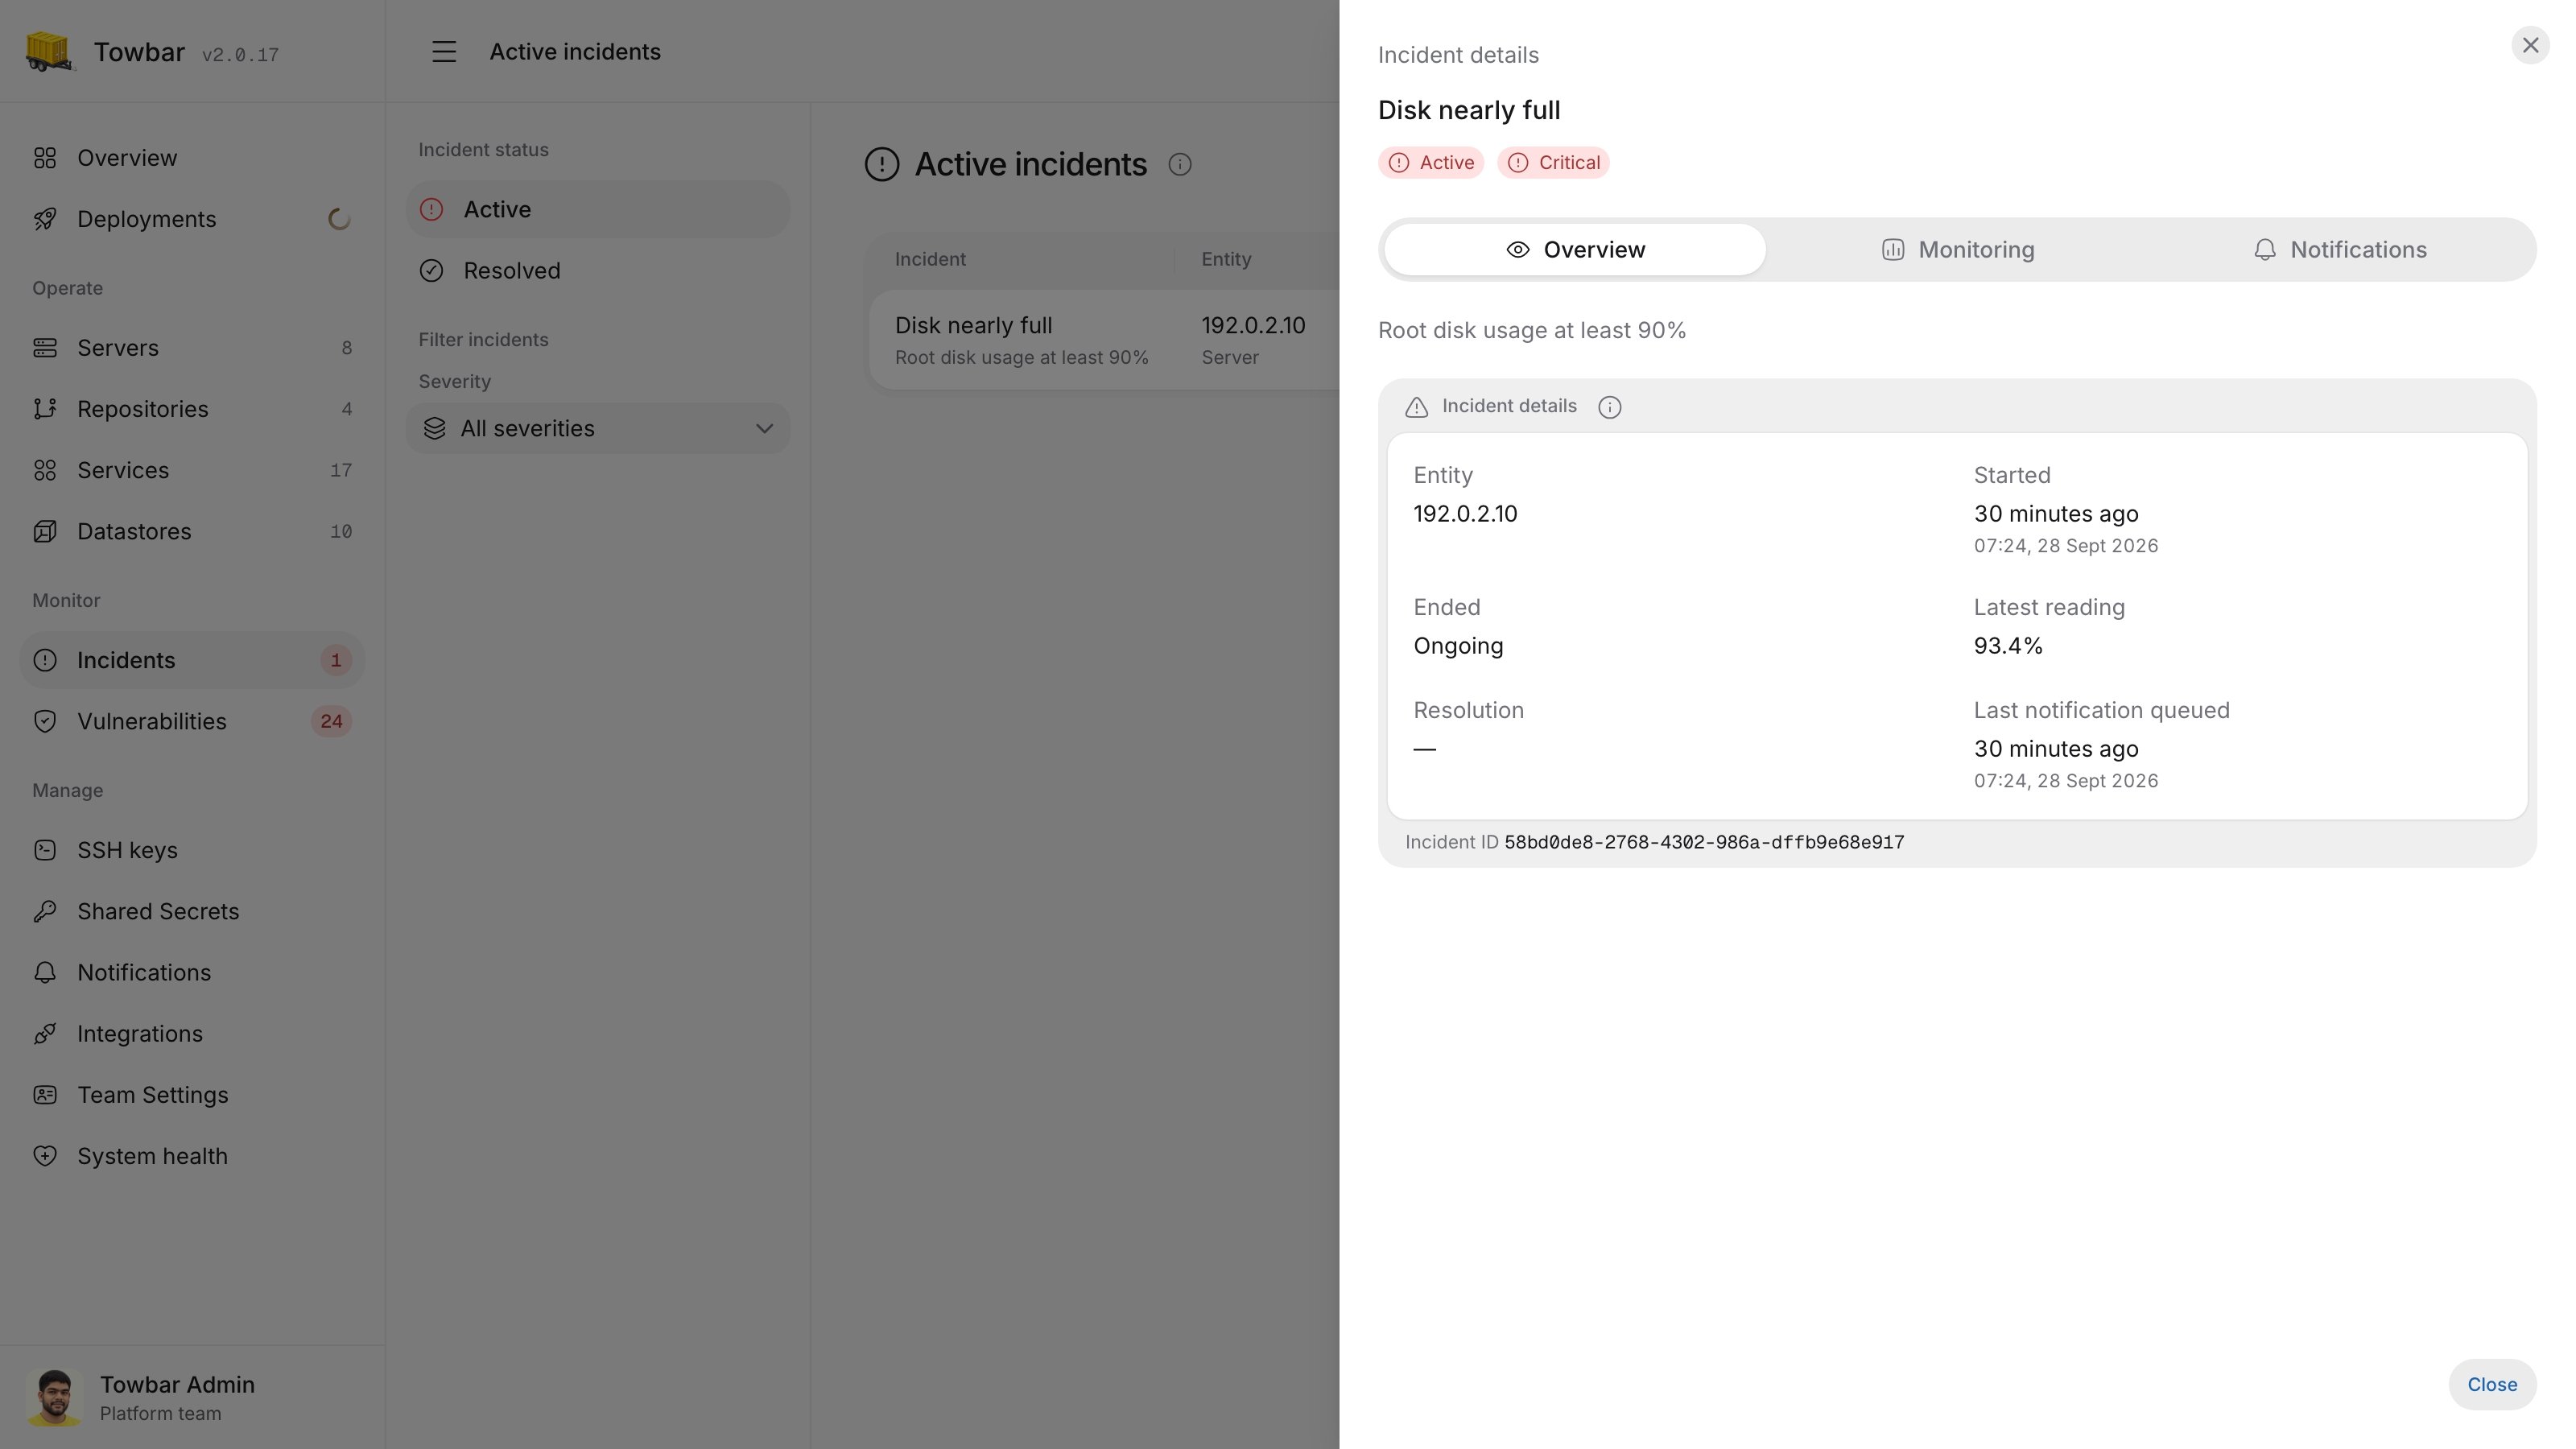
Task: Click the Critical severity badge
Action: click(x=1553, y=163)
